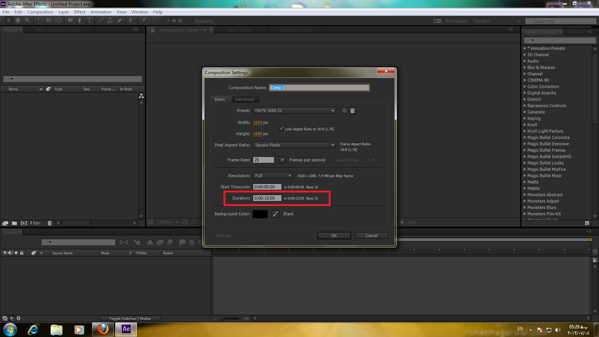Click the Duration timecode field
599x337 pixels.
(267, 198)
